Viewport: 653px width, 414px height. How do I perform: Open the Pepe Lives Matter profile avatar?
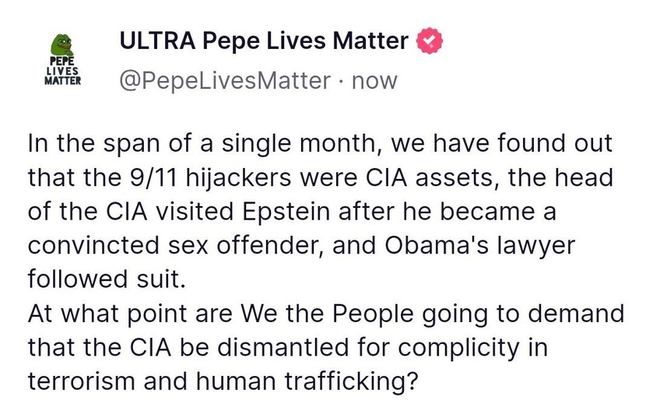pyautogui.click(x=63, y=58)
